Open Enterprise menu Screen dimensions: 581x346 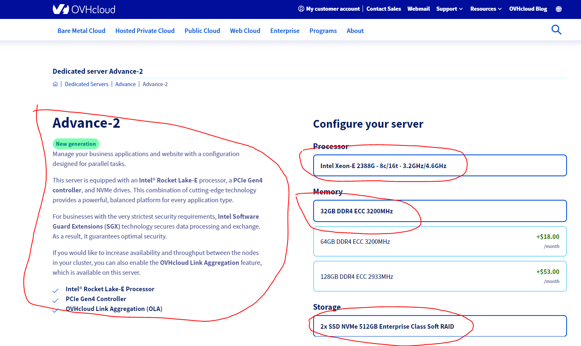(x=285, y=30)
